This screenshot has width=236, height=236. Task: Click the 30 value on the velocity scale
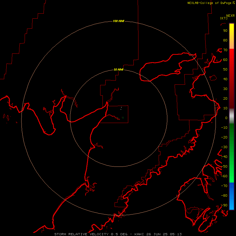225,89
